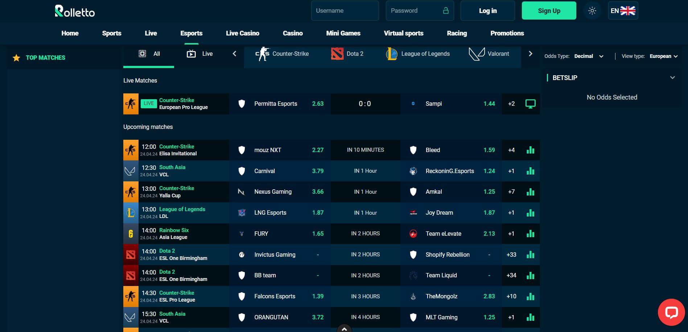Open statistics icon for FURY match
Image resolution: width=688 pixels, height=332 pixels.
pos(530,234)
